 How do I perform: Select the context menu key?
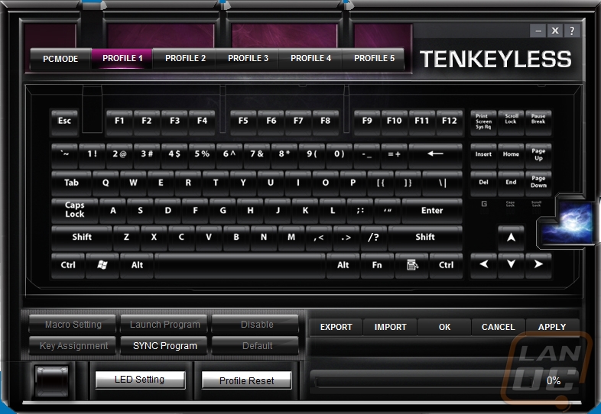tap(412, 265)
